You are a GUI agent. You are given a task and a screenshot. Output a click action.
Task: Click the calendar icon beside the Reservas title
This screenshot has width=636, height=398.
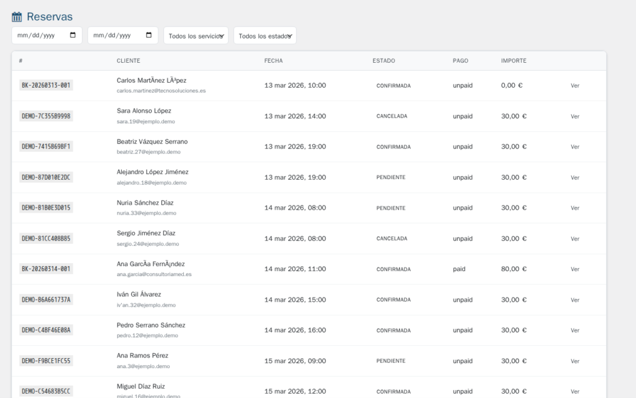coord(17,16)
